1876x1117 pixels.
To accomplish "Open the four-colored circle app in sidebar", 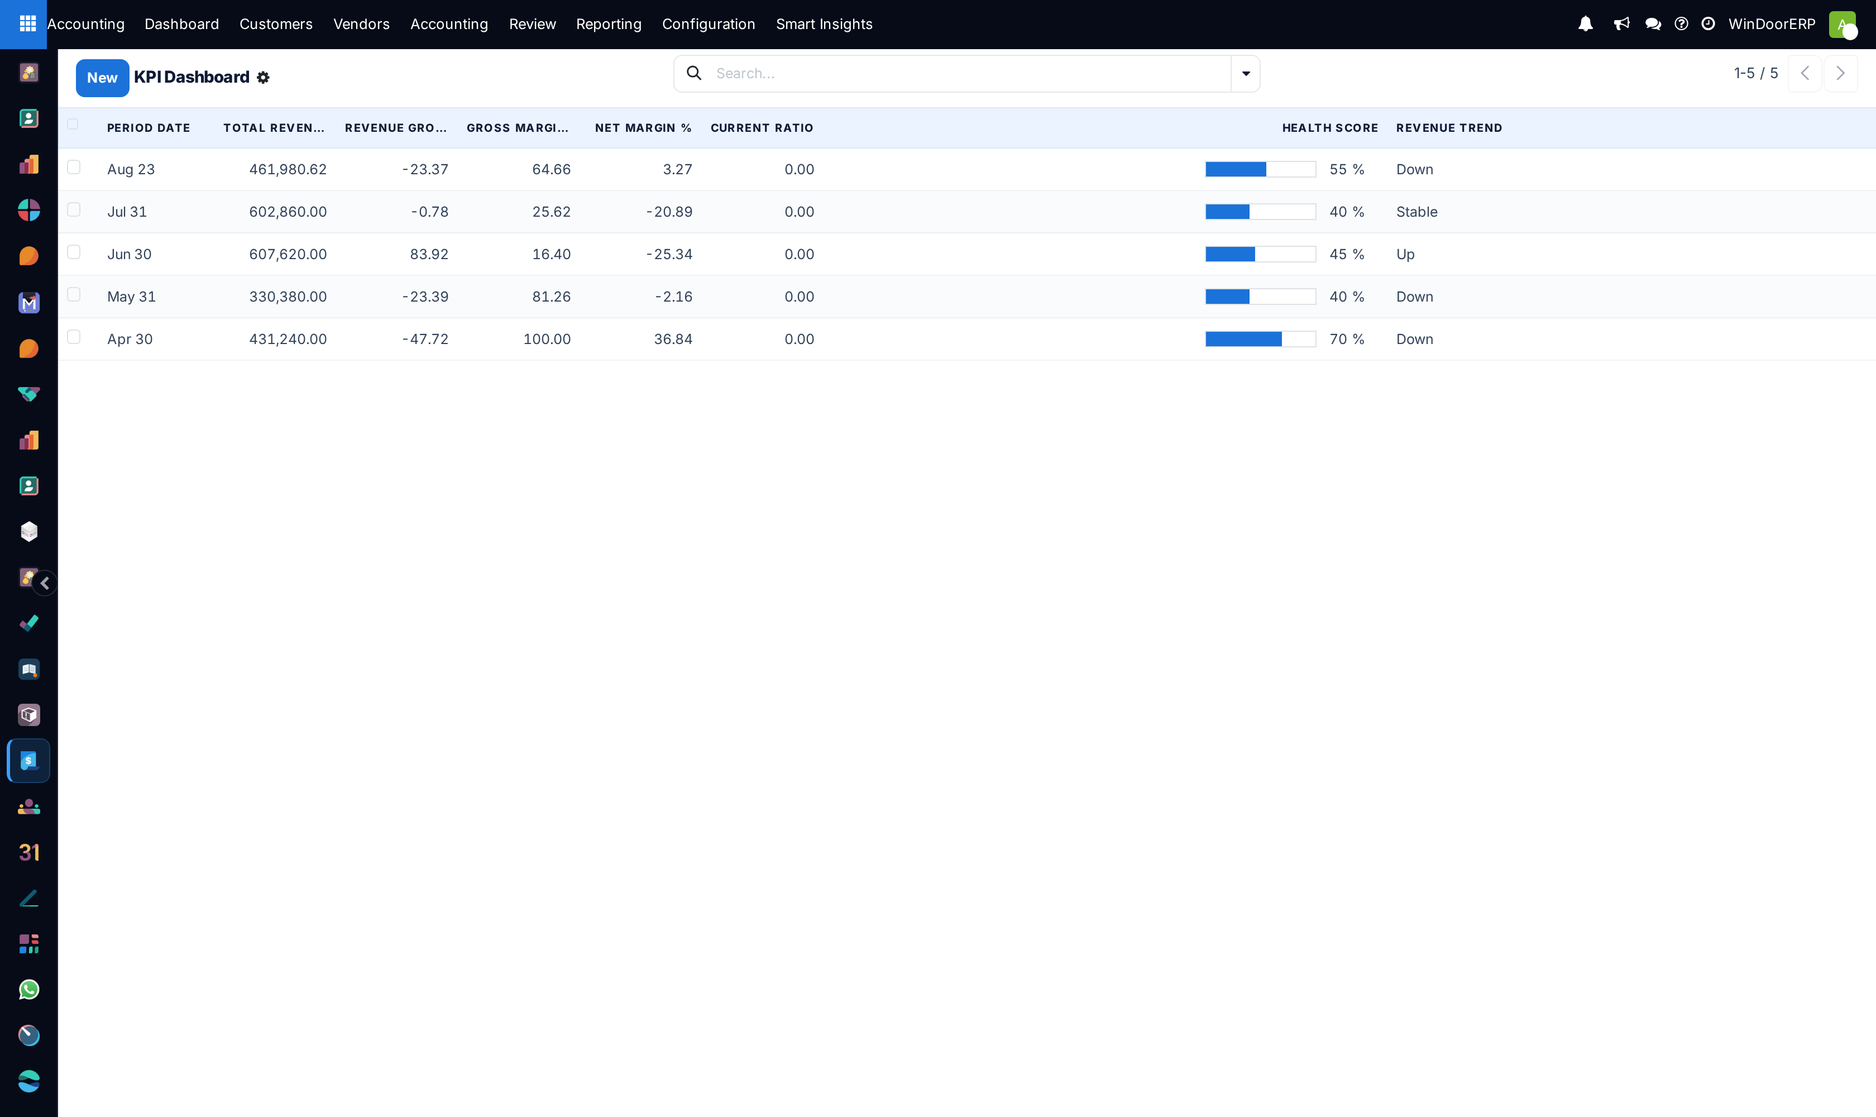I will click(x=28, y=210).
